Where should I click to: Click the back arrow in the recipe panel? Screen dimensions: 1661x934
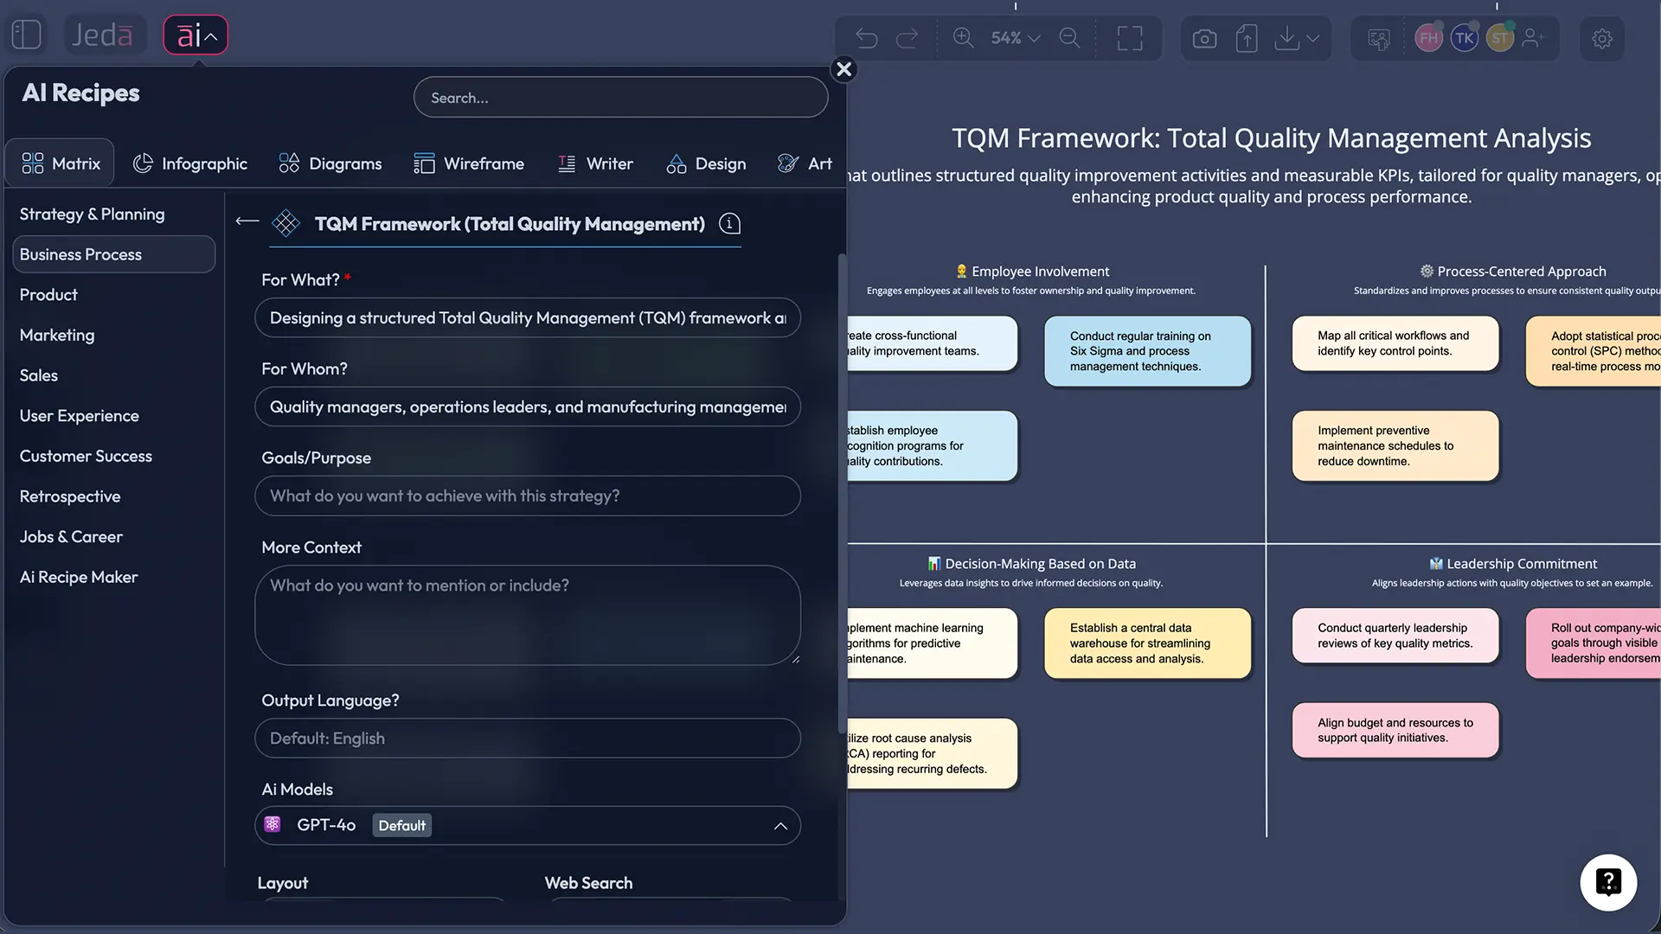[247, 221]
